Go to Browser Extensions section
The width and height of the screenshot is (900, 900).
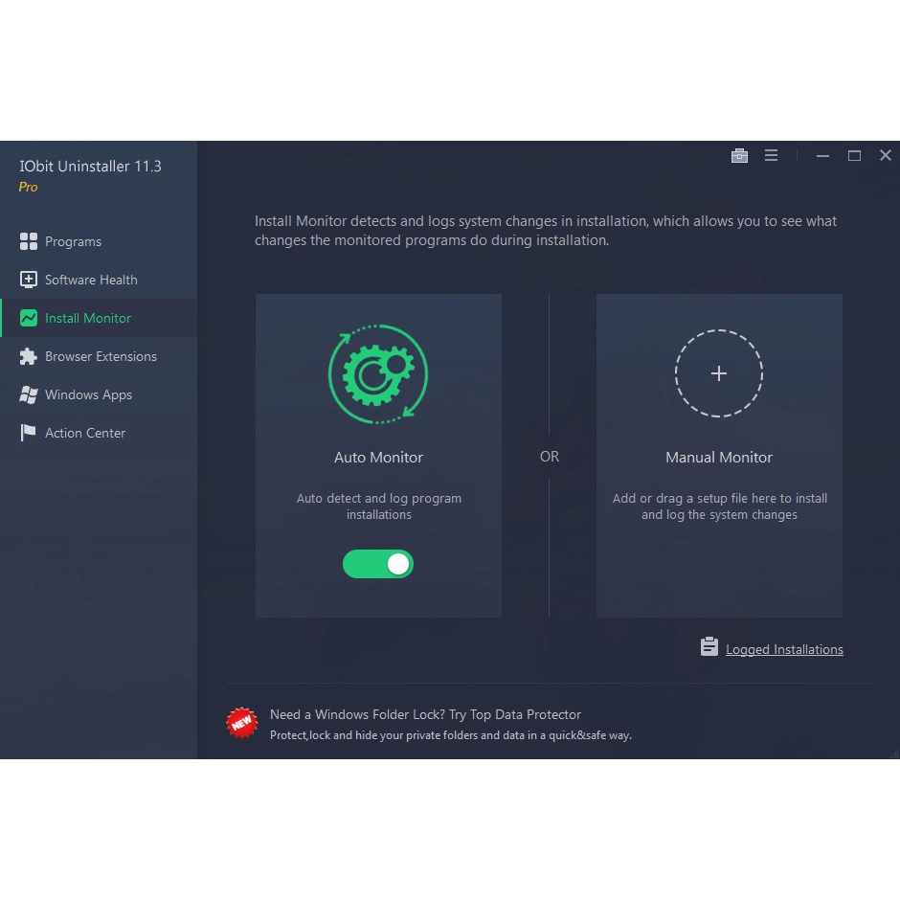pos(101,356)
